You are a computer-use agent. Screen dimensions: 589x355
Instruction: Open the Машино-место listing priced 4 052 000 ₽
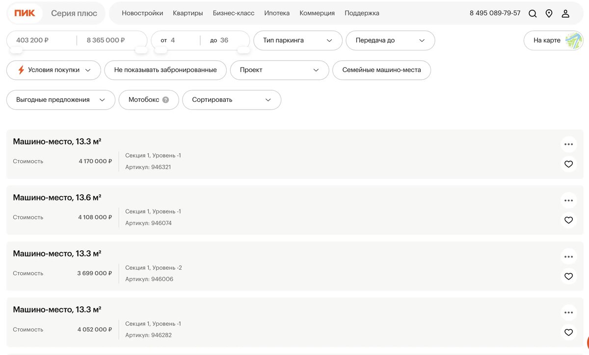pos(295,322)
